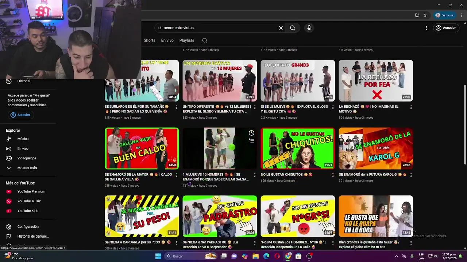Open options menu for 'UN TIPO DIFERENTE' video

pos(255,107)
